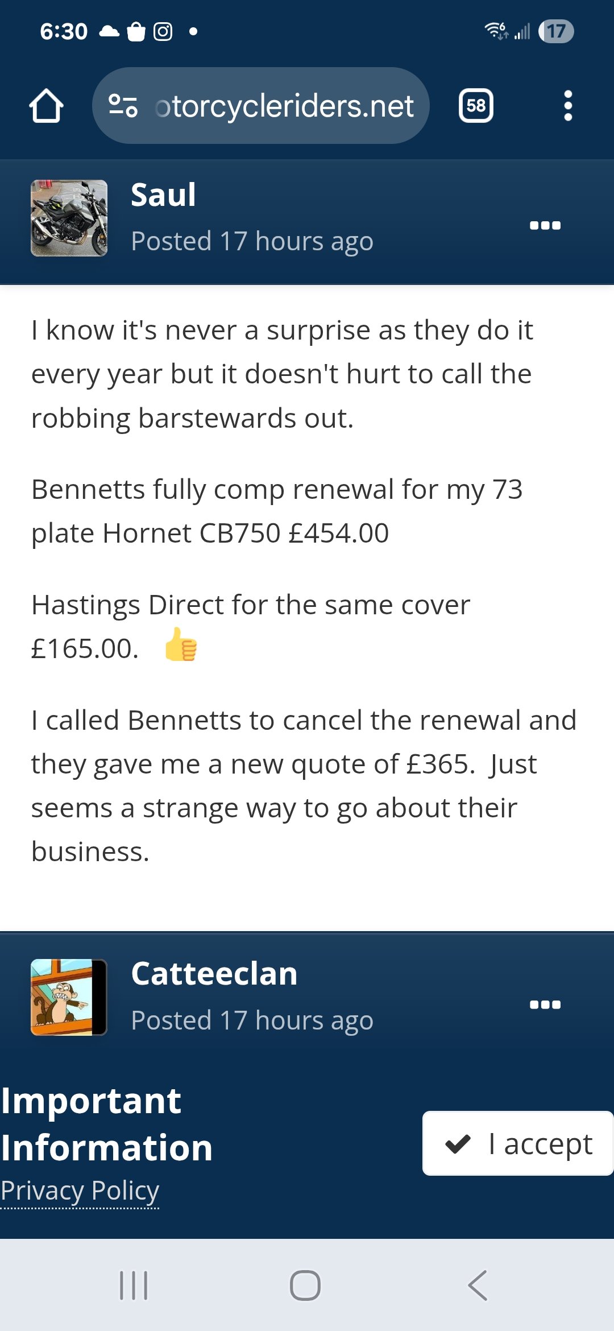Tap the browser home icon
Image resolution: width=614 pixels, height=1331 pixels.
click(46, 106)
